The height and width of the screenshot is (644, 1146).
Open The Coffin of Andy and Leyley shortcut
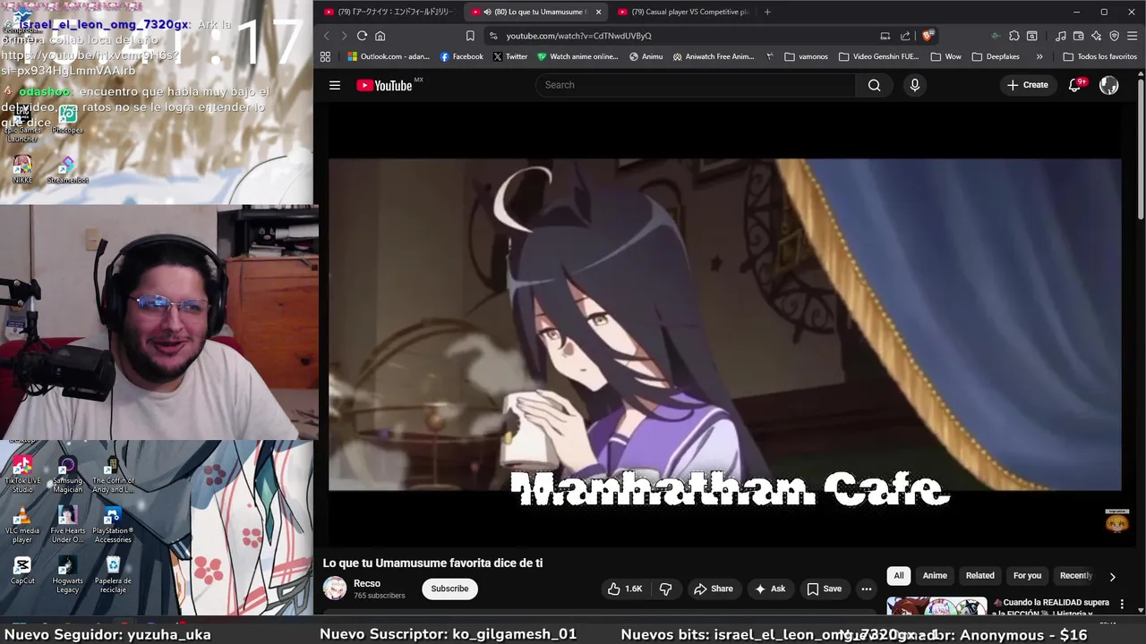[x=113, y=474]
